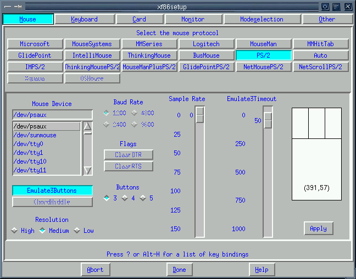Click the Mouse Device path input field

[x=52, y=115]
